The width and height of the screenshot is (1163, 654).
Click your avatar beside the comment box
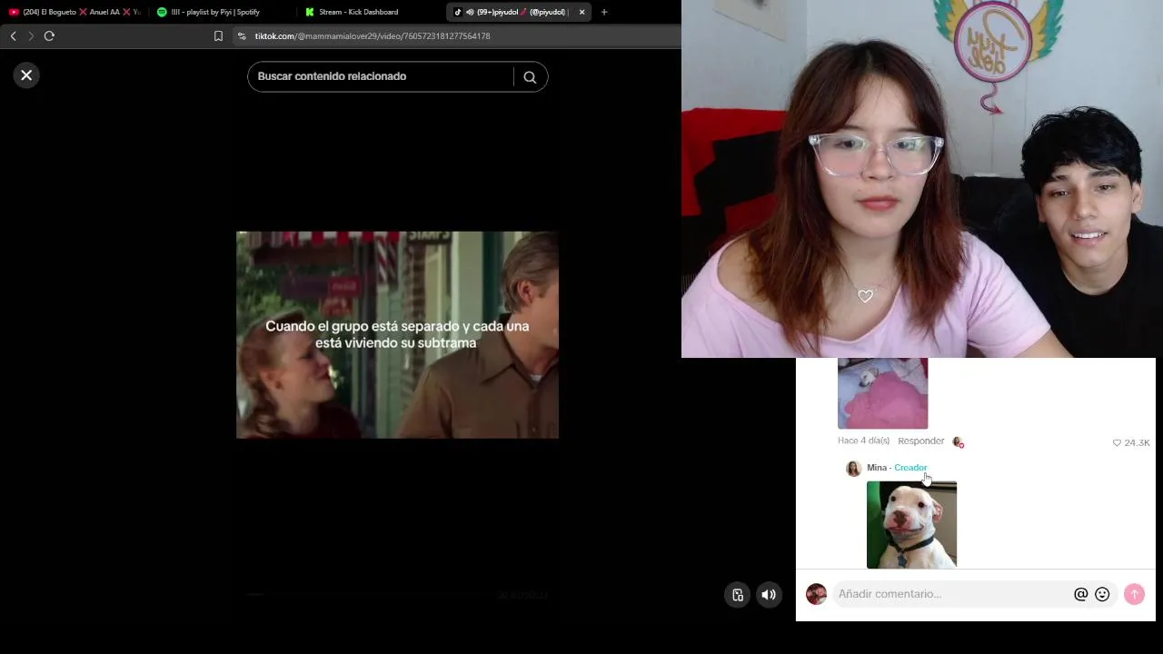(x=816, y=594)
